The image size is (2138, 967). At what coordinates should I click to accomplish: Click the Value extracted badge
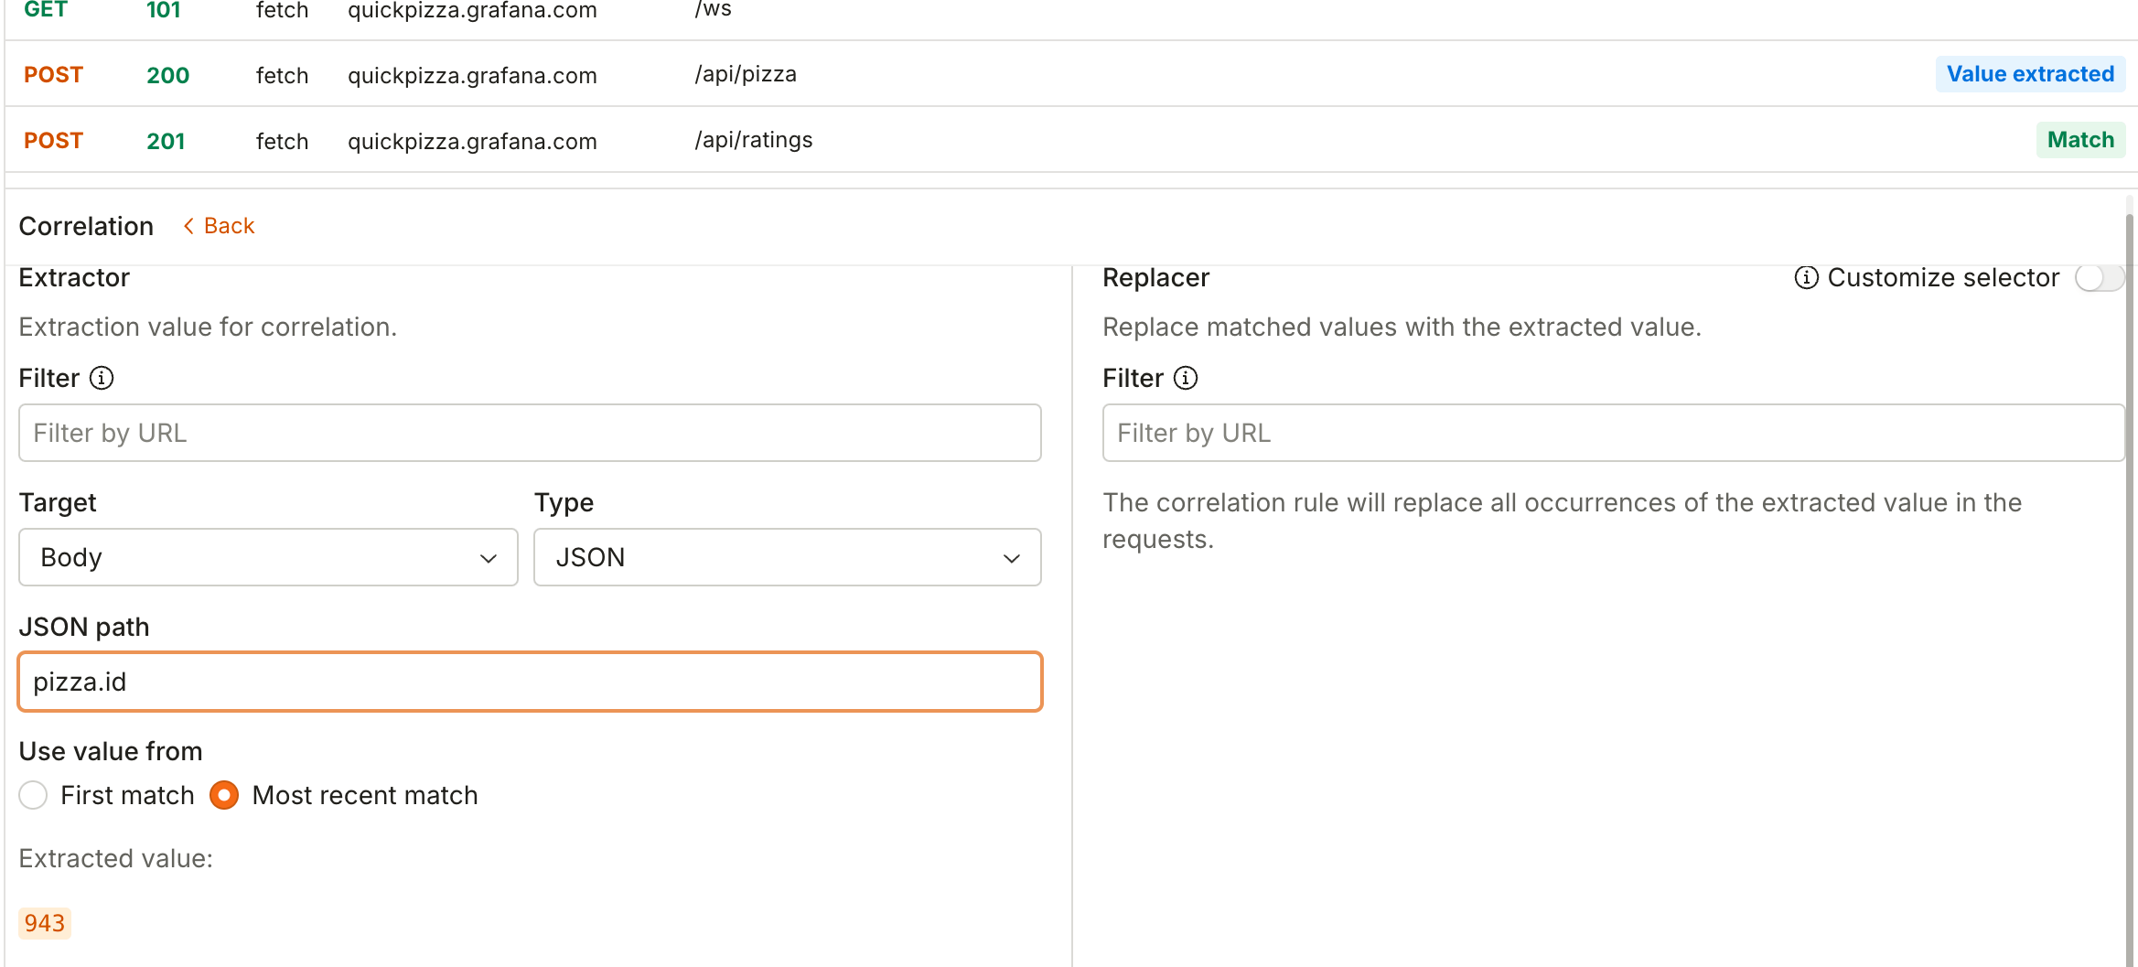pyautogui.click(x=2029, y=74)
